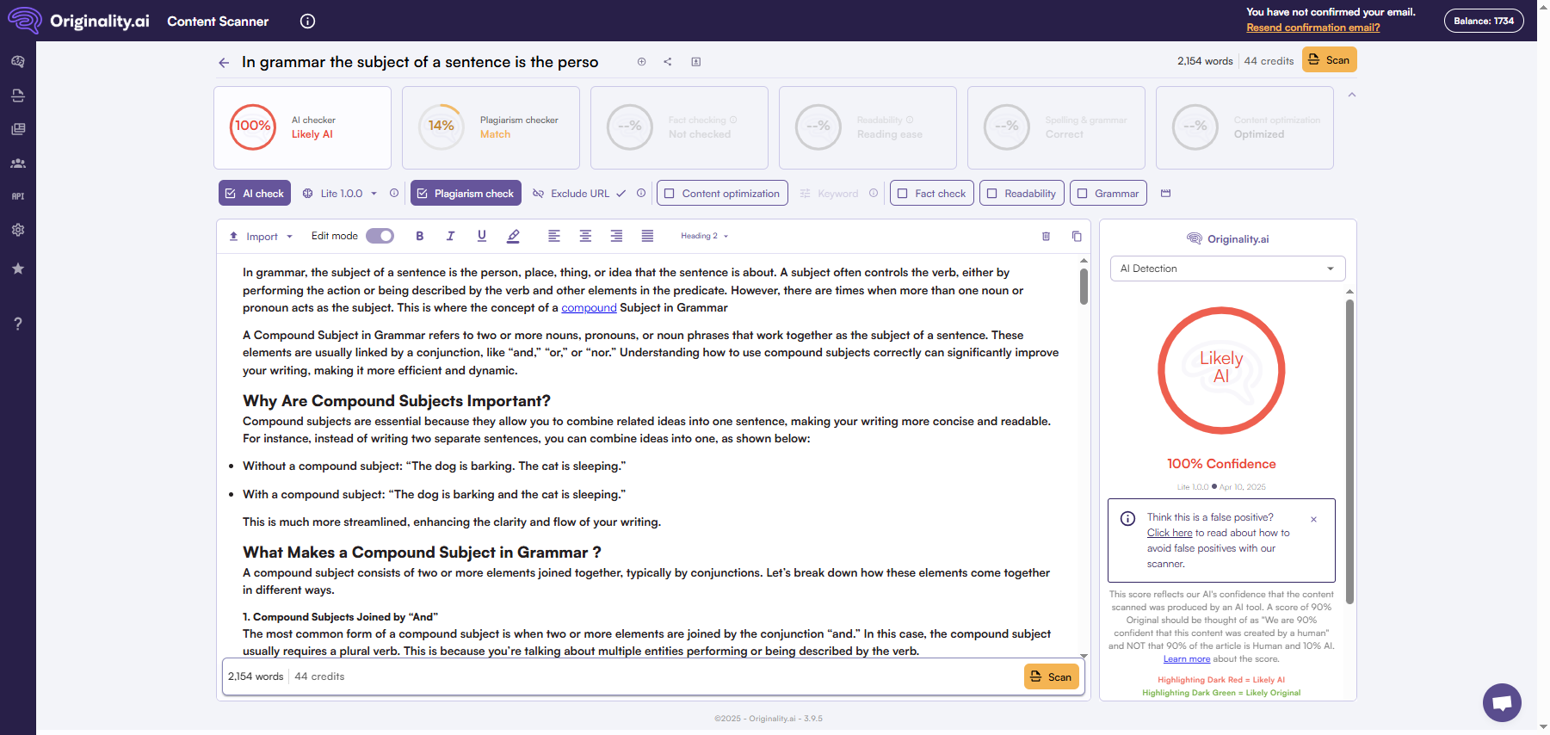The width and height of the screenshot is (1550, 735).
Task: Open the Click here false positive link
Action: click(x=1169, y=533)
